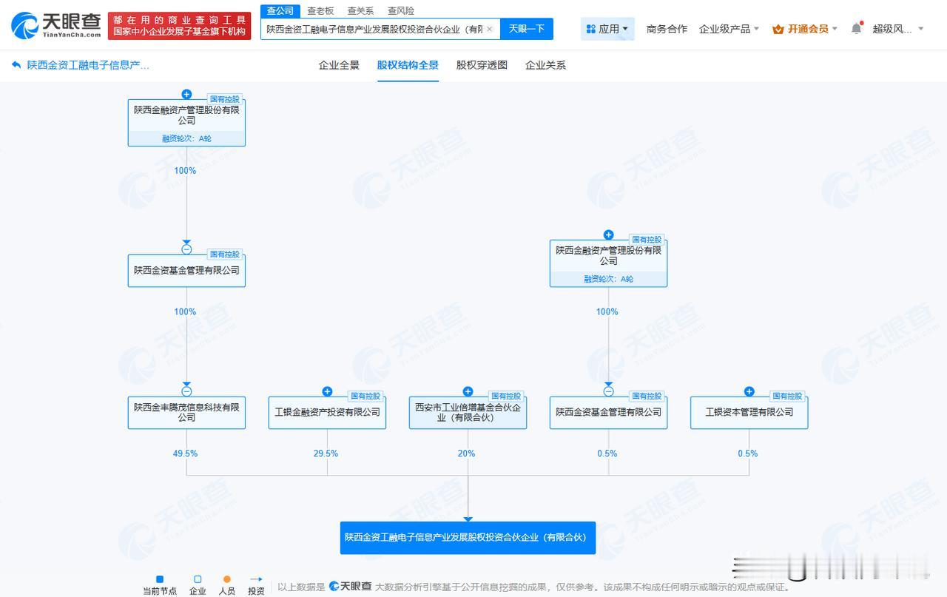
Task: Click the 当前节点 legend square
Action: [160, 579]
